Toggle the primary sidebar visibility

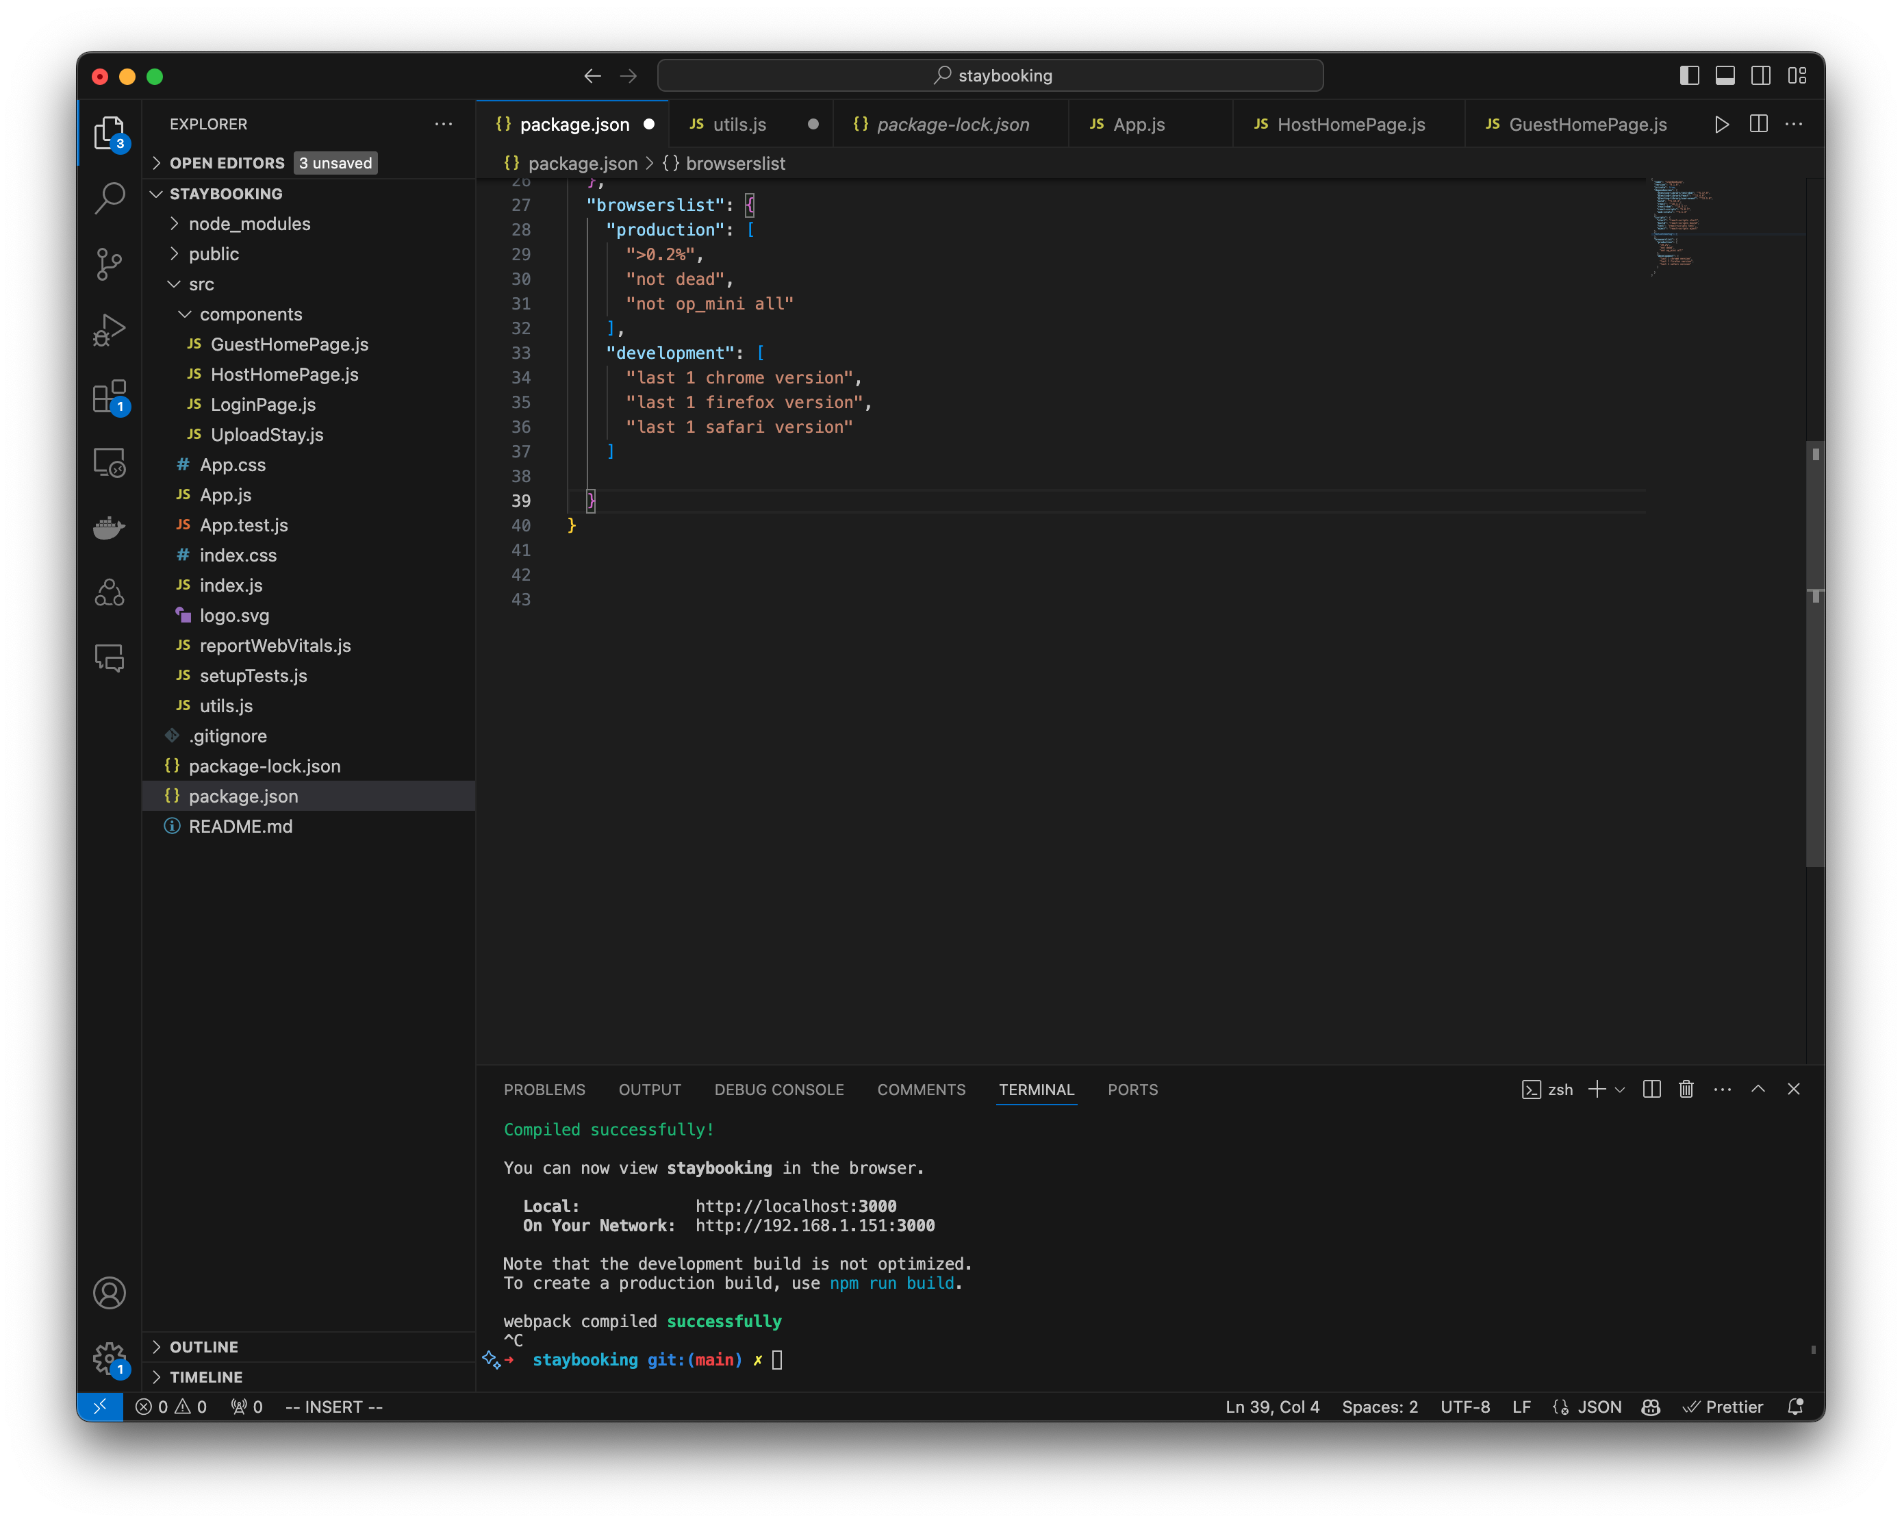[x=1689, y=76]
